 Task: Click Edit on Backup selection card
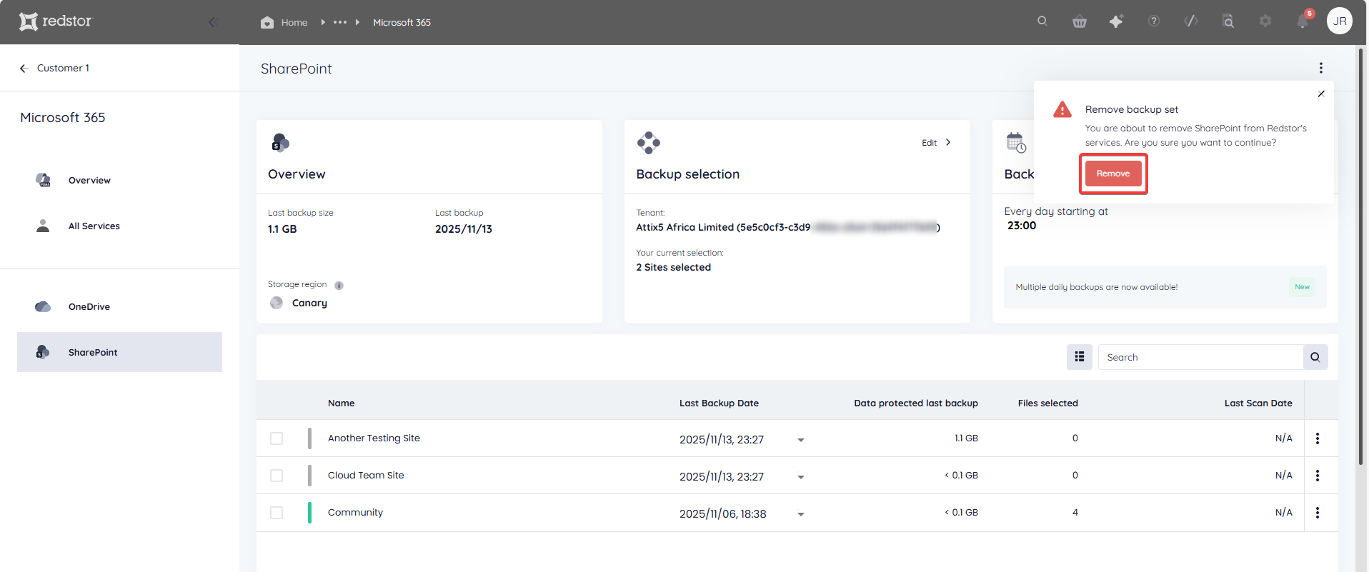[937, 143]
